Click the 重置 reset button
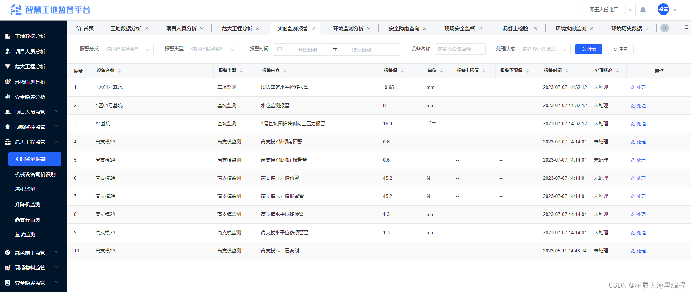The height and width of the screenshot is (292, 691). click(x=620, y=49)
